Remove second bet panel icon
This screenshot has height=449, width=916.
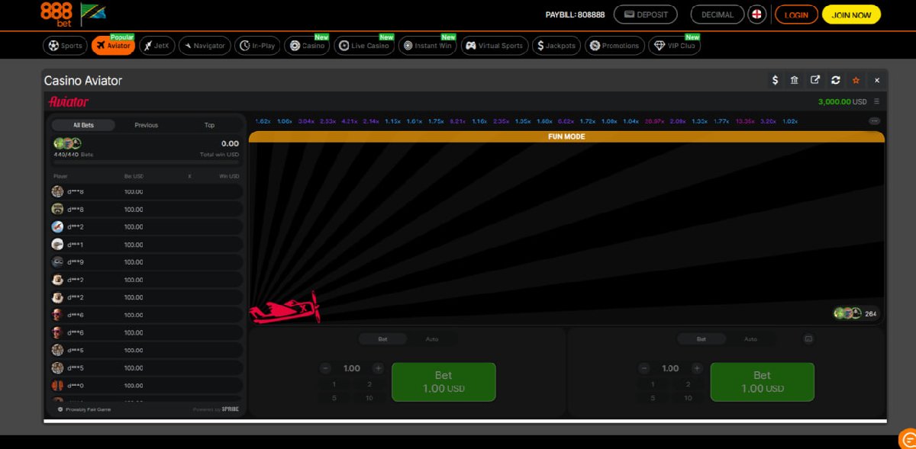click(x=809, y=338)
